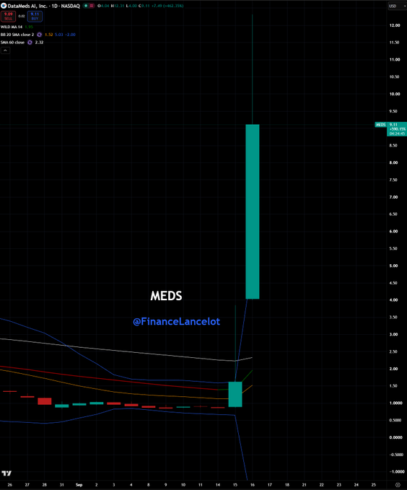Click the 9.11 BUY button
Viewport: 407px width, 490px height.
tap(35, 17)
